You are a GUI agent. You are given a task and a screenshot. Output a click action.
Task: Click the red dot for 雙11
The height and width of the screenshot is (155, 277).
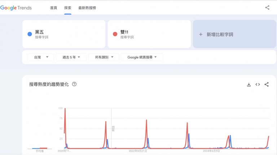115,34
